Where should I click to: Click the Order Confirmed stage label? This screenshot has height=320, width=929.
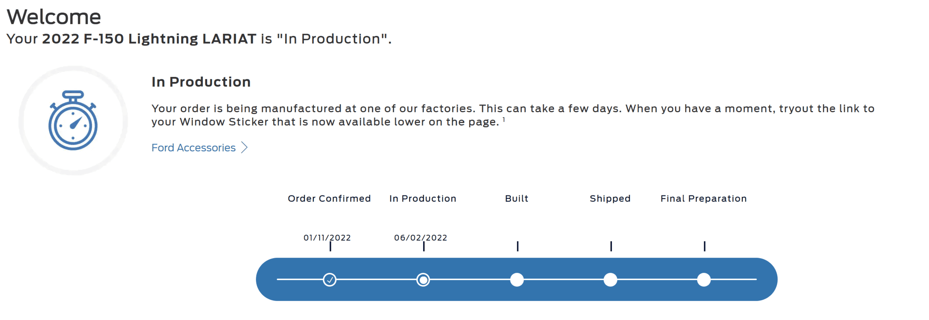[329, 199]
